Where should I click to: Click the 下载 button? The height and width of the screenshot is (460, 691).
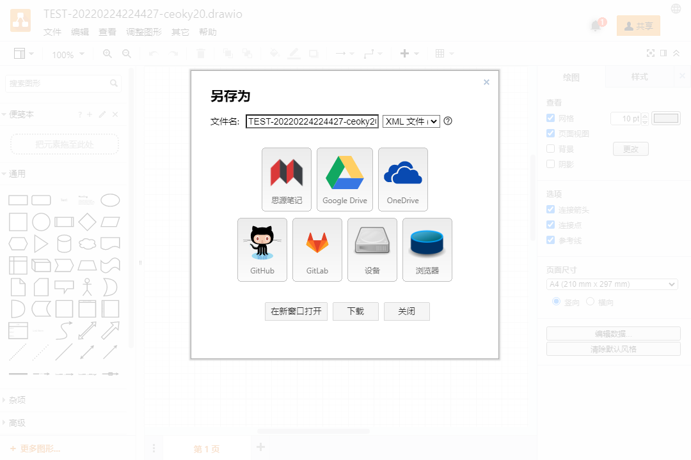(356, 311)
